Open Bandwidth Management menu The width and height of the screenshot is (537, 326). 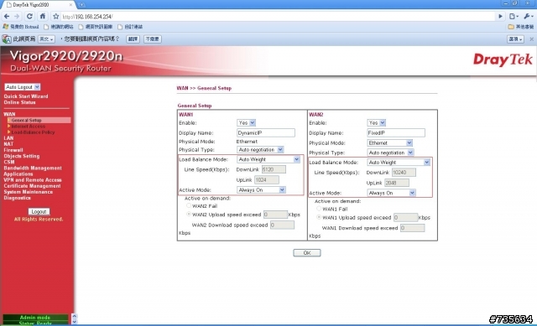33,168
